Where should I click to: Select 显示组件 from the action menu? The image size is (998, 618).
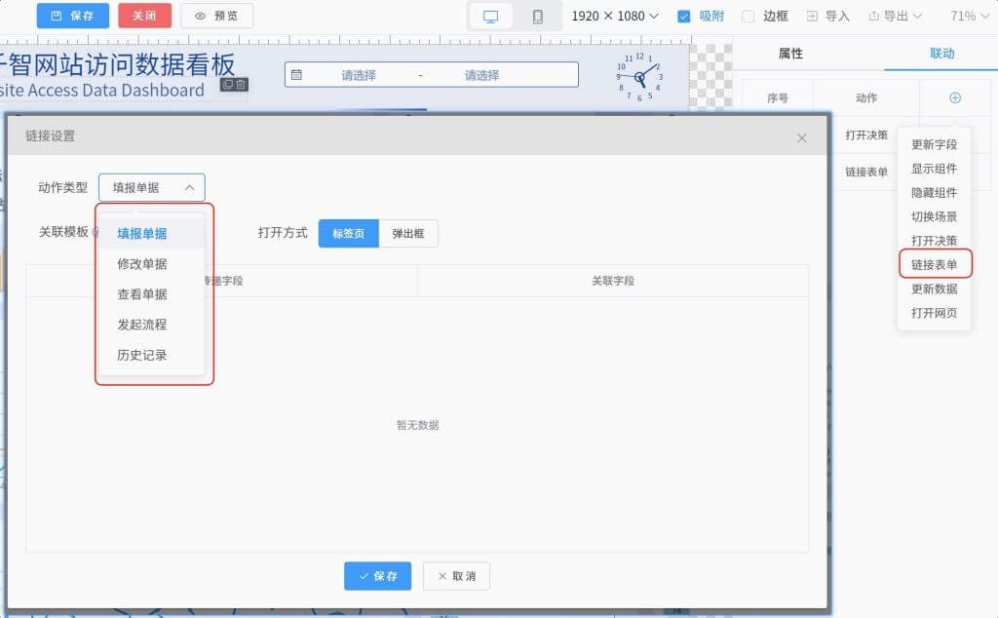(x=935, y=169)
